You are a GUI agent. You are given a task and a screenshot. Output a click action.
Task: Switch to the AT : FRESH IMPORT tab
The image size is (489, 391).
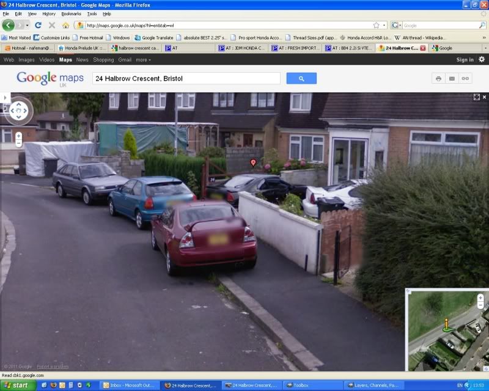[x=296, y=48]
